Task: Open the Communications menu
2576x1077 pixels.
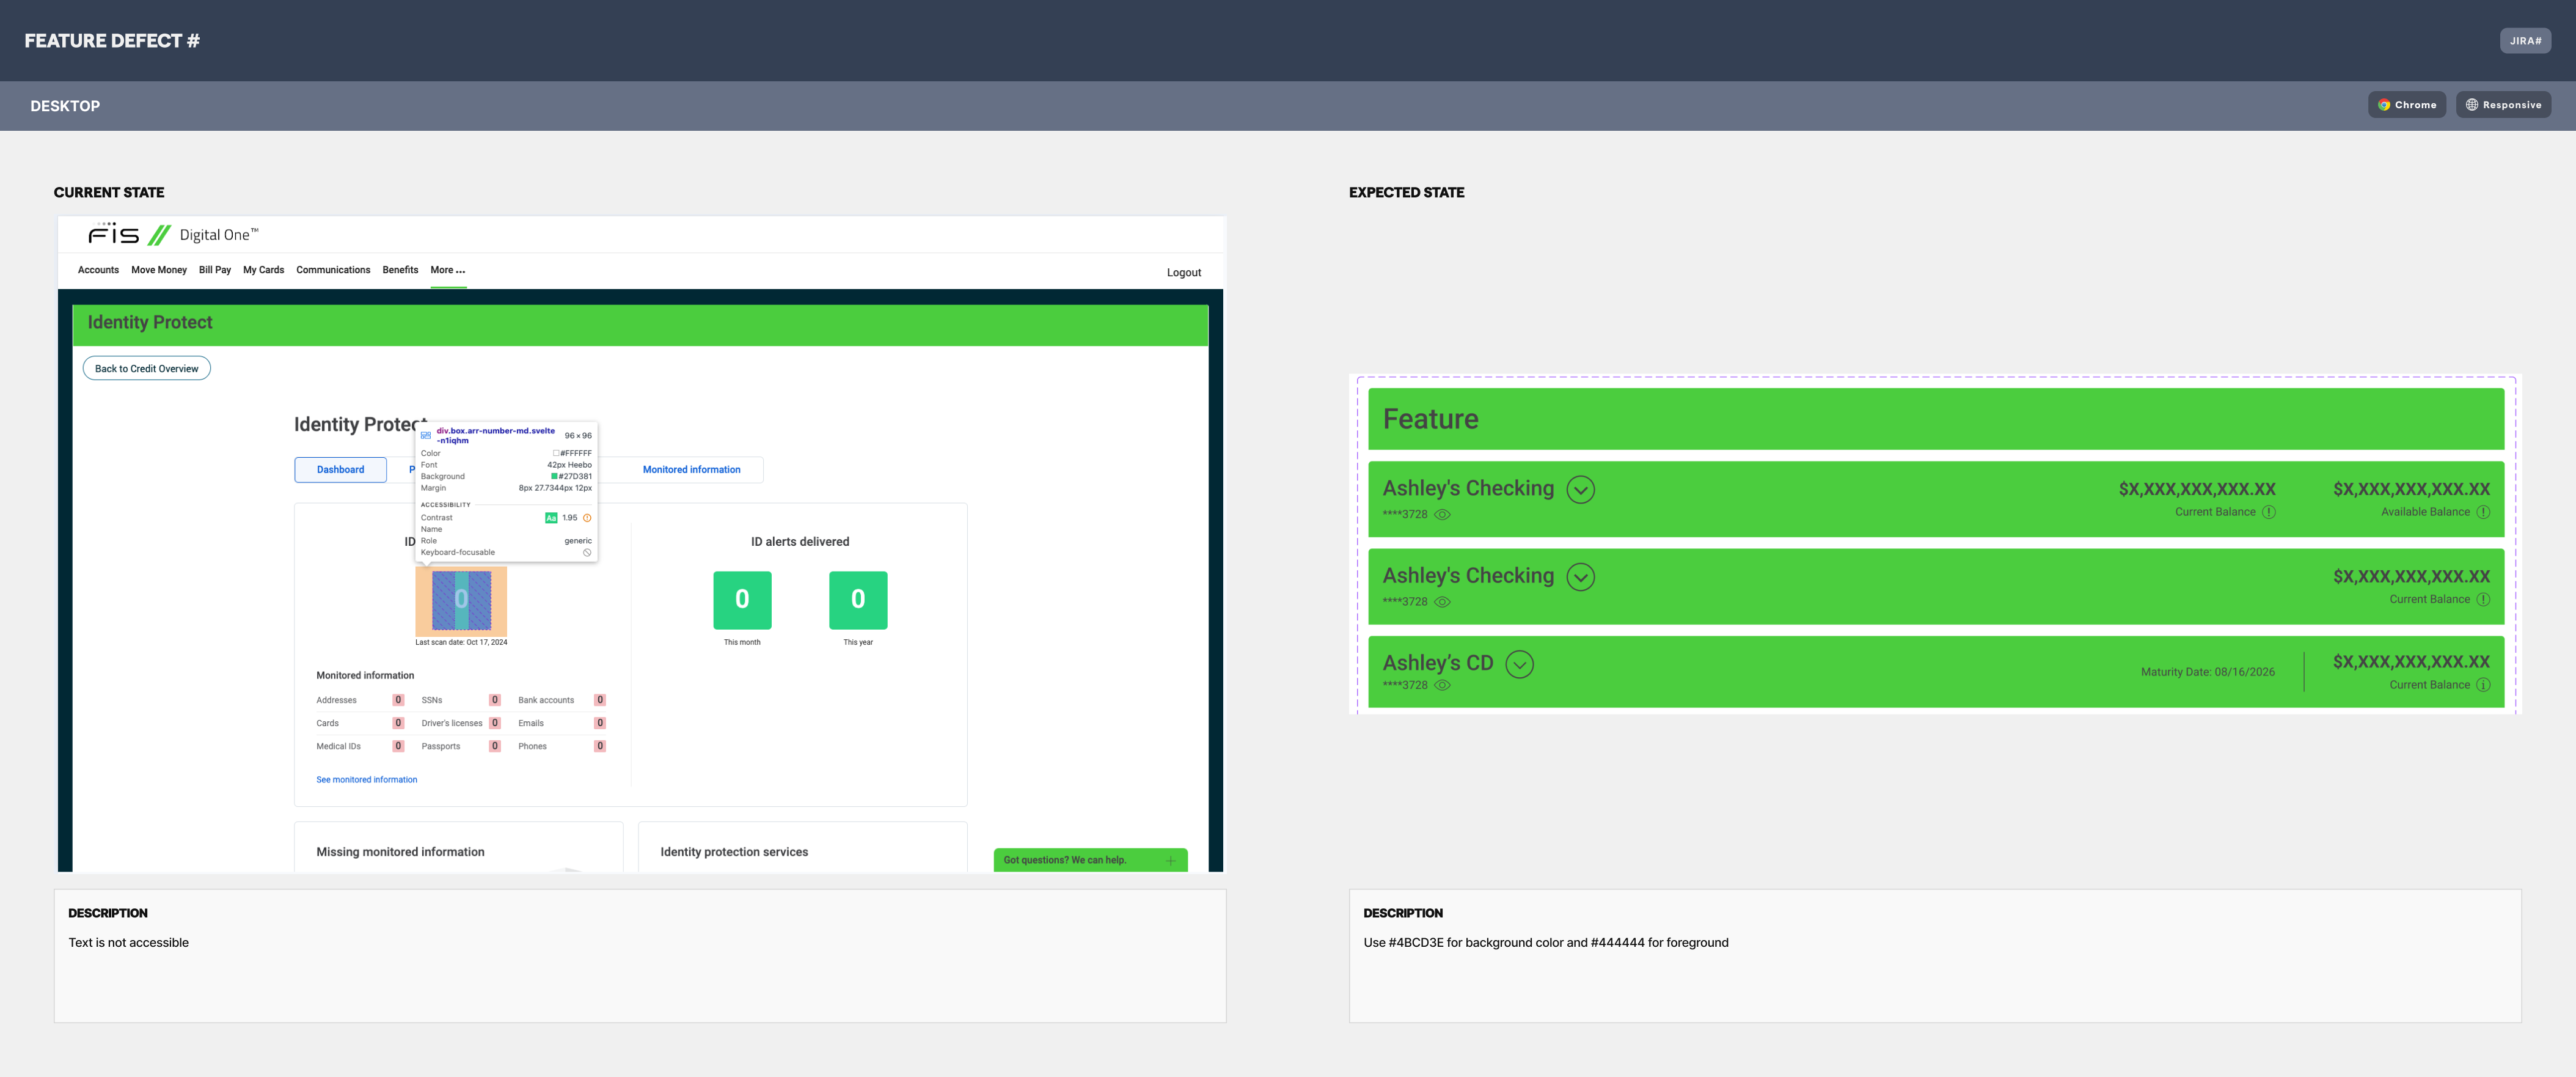Action: (x=333, y=270)
